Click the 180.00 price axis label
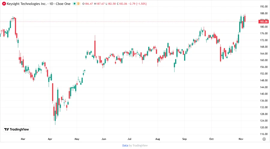Image resolution: width=270 pixels, height=149 pixels. pyautogui.click(x=264, y=27)
